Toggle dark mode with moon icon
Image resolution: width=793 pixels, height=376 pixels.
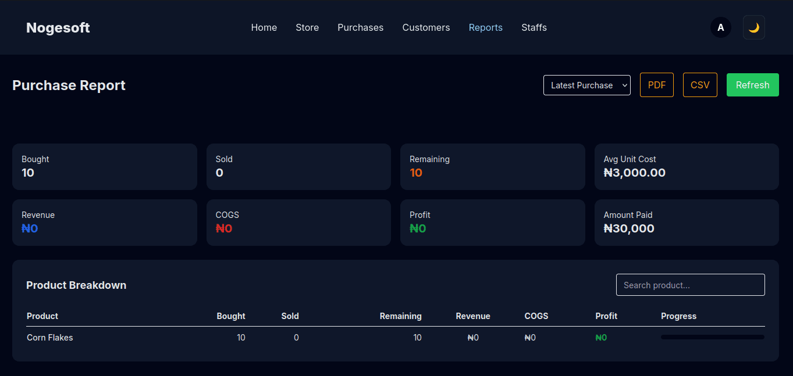pyautogui.click(x=753, y=27)
